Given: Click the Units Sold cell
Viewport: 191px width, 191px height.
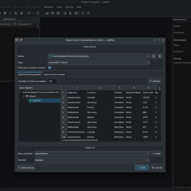Looking at the screenshot, I should pos(148,93).
